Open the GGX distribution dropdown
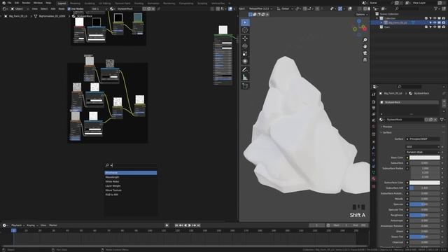This screenshot has height=252, width=448. point(422,146)
